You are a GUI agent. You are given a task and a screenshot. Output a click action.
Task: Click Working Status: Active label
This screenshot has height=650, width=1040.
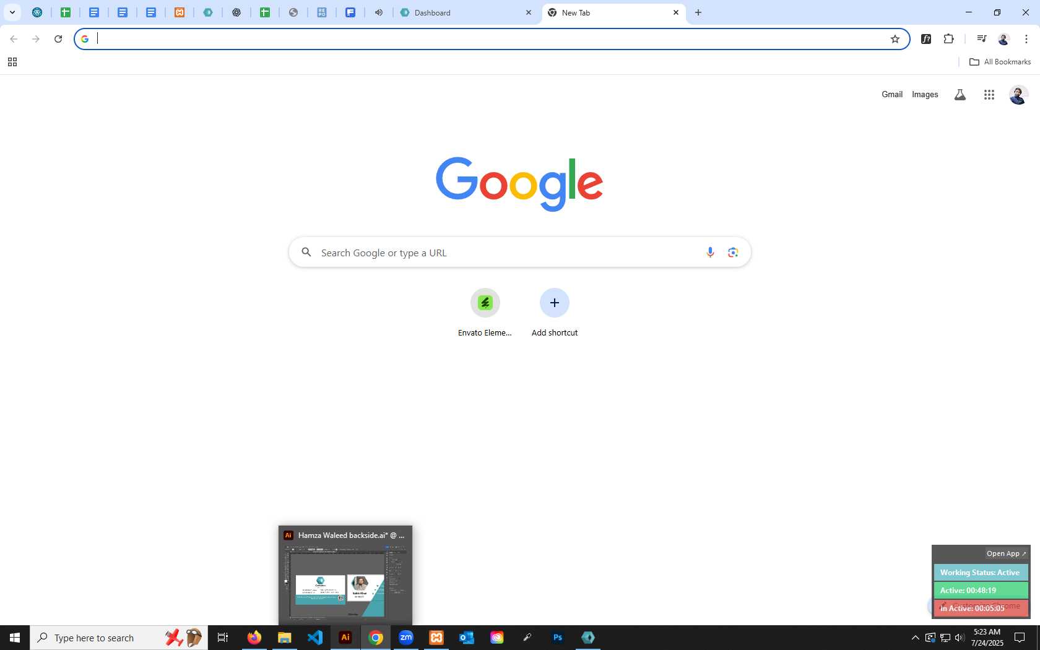point(981,573)
